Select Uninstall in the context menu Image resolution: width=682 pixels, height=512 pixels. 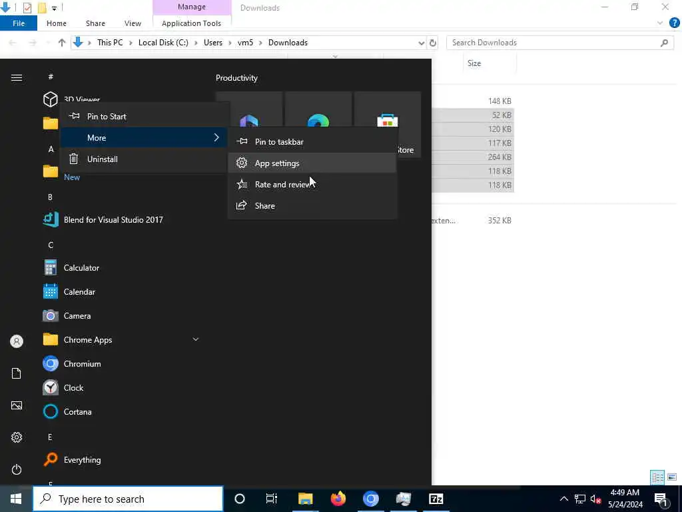tap(144, 159)
